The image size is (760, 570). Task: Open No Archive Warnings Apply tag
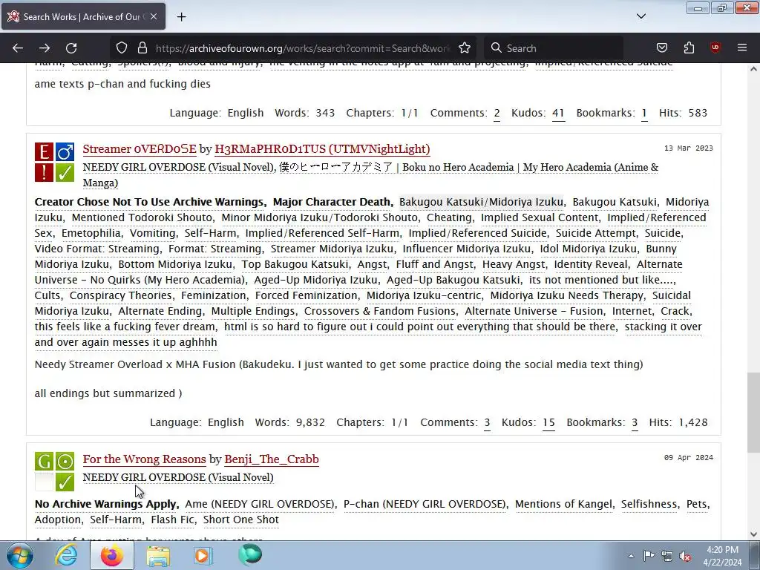[105, 504]
